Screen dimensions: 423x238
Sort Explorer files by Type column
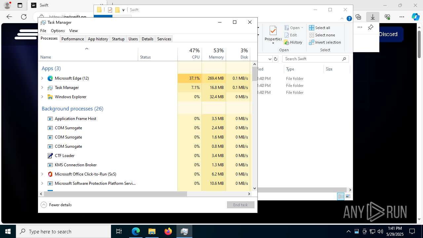tap(304, 69)
